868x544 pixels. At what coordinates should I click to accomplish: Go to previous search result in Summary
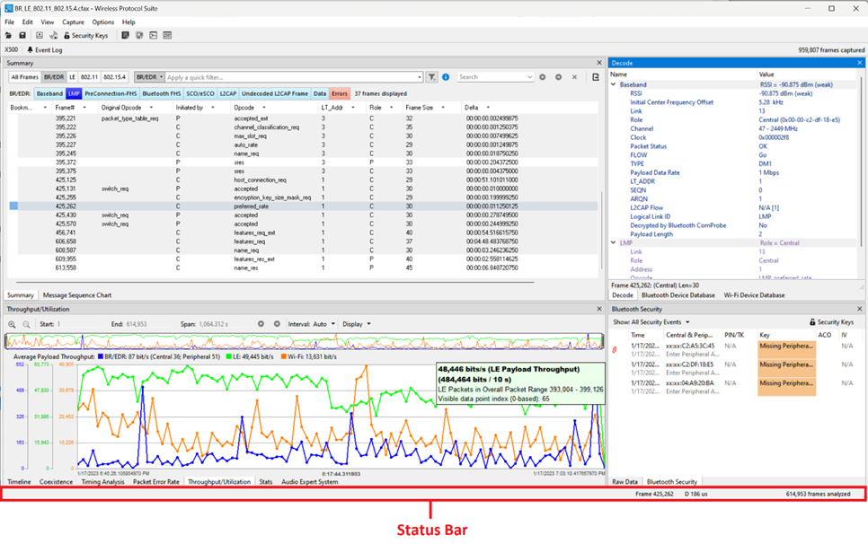pyautogui.click(x=543, y=77)
